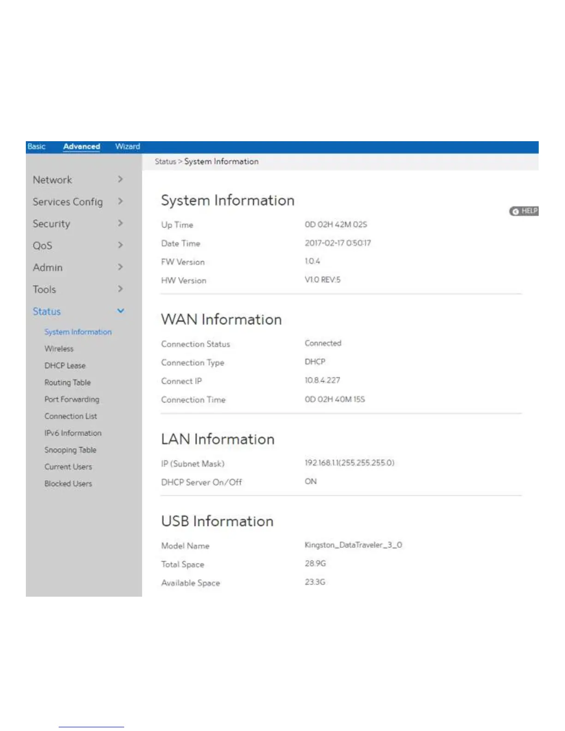565x731 pixels.
Task: Open the QoS menu
Action: 42,246
